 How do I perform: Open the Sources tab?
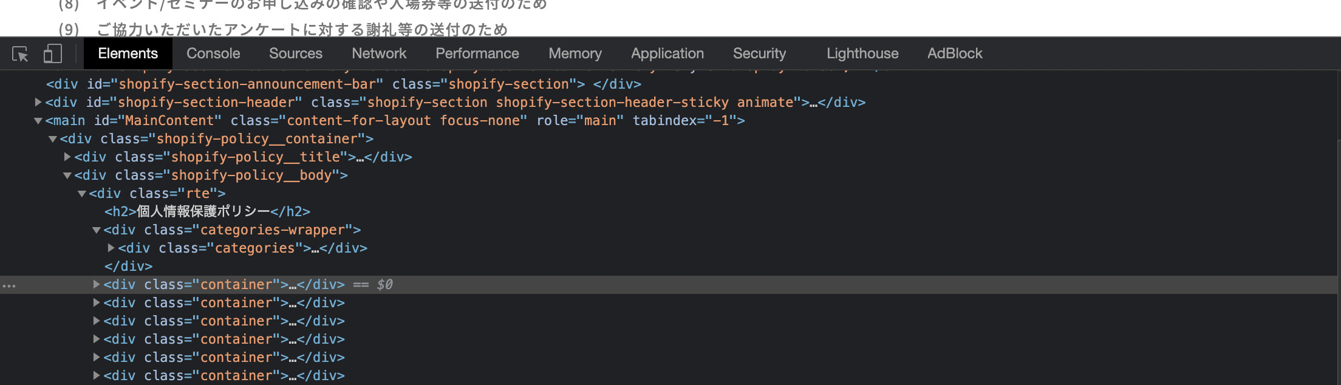point(295,53)
